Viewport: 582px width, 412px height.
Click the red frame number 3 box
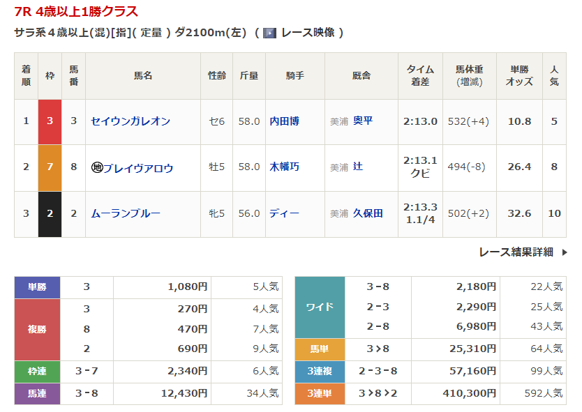point(50,121)
